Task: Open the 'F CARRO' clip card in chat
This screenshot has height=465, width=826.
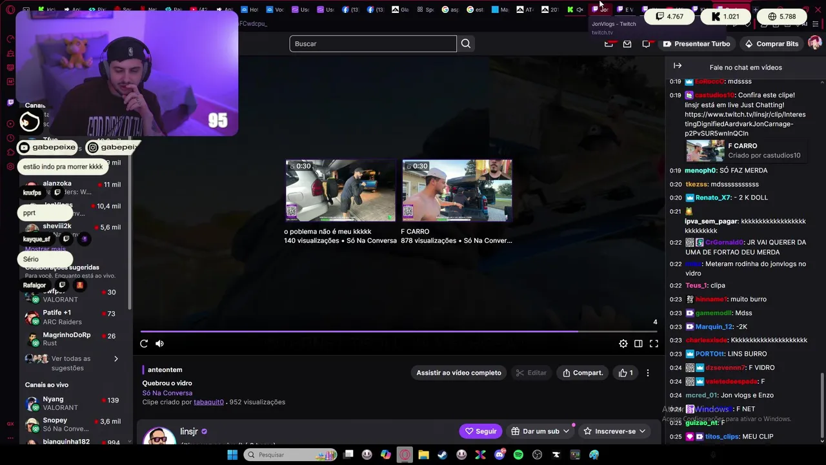Action: (746, 150)
